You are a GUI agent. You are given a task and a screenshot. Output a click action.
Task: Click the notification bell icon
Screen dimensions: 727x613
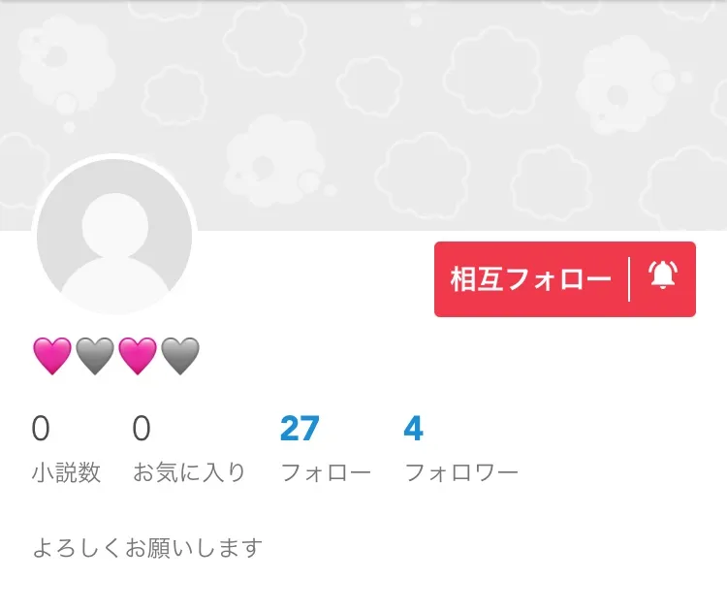663,275
